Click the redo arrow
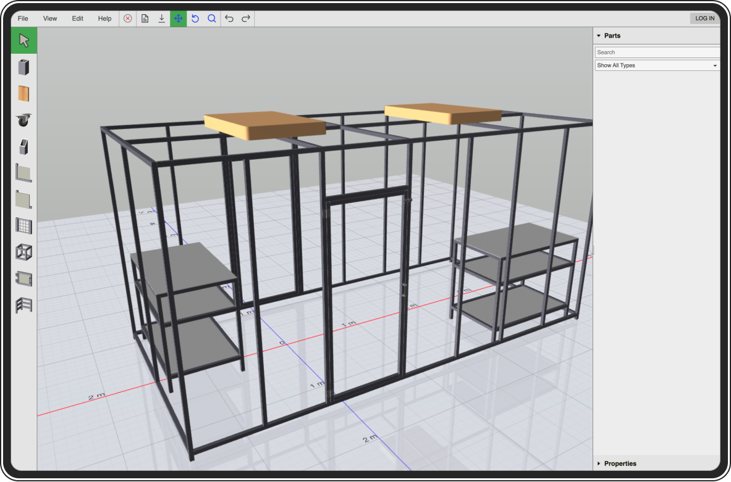Screen dimensions: 731x482 [246, 19]
